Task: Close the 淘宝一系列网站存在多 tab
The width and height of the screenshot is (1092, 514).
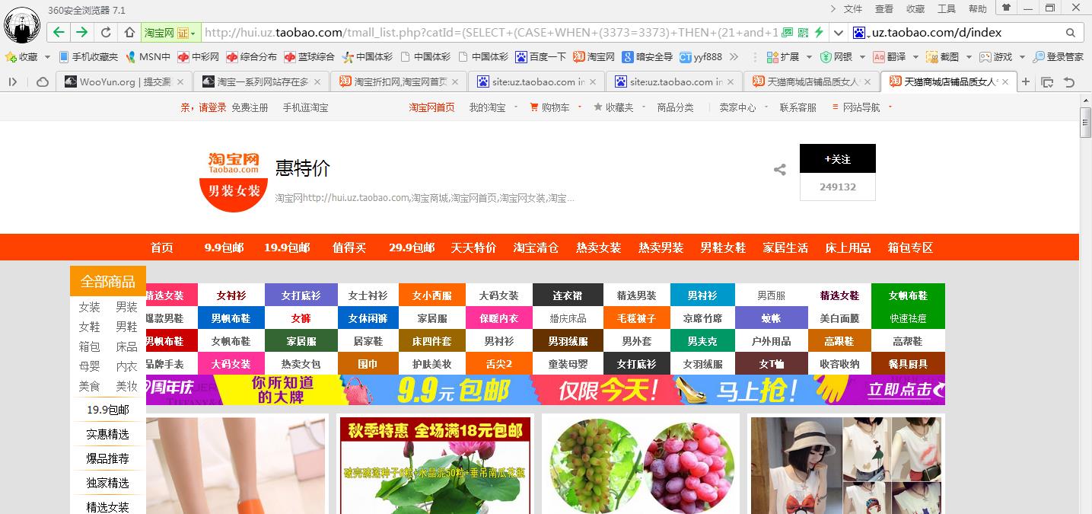Action: tap(317, 82)
